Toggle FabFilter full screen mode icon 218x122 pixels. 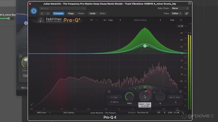coord(181,20)
